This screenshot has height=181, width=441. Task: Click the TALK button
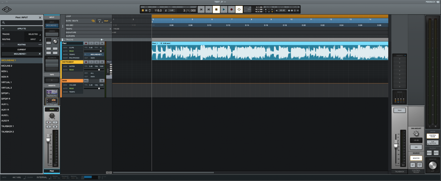click(x=399, y=110)
